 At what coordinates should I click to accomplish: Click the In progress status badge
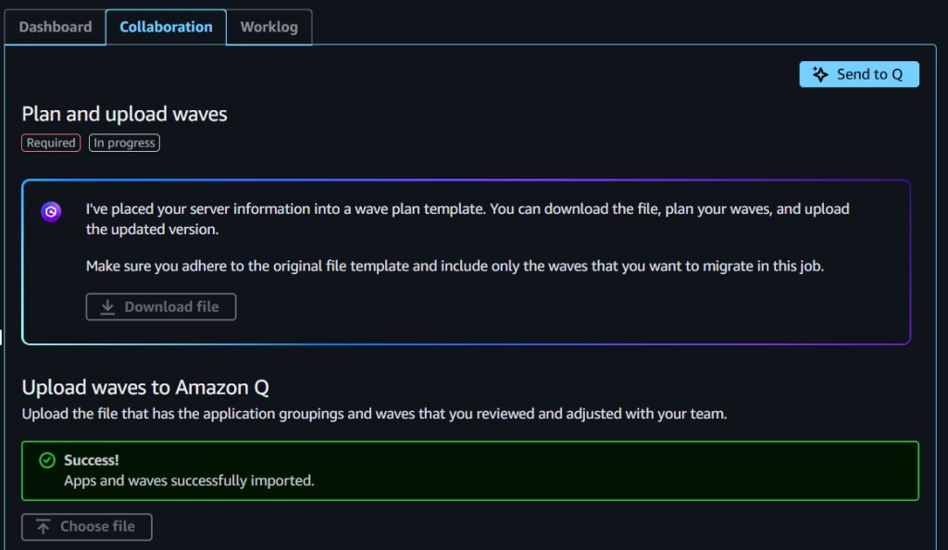(x=123, y=143)
